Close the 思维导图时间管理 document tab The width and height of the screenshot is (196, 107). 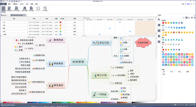[x=24, y=15]
